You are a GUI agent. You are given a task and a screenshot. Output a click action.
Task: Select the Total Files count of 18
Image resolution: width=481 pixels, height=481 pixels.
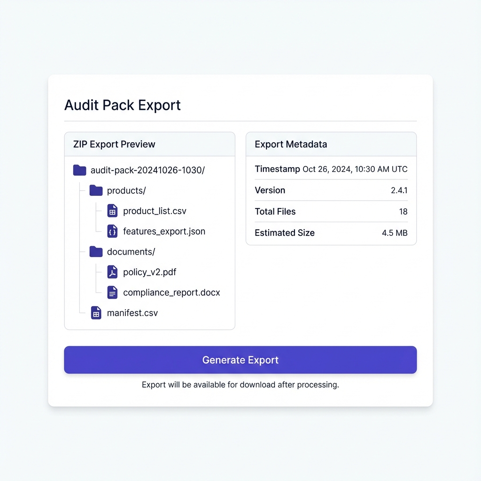click(403, 211)
